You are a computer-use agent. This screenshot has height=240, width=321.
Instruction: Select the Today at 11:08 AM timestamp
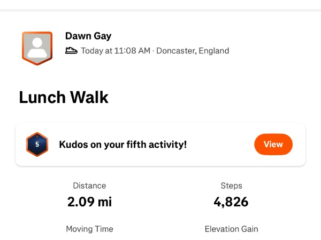click(115, 51)
